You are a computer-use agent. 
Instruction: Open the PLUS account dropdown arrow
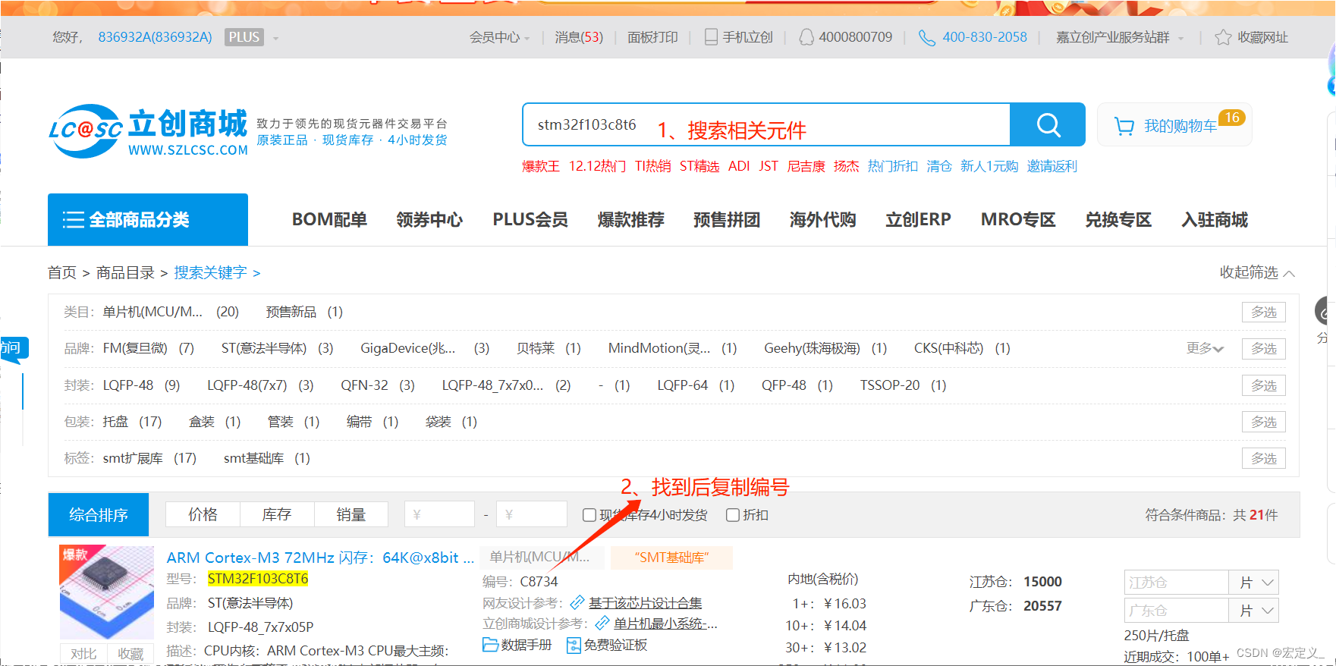[x=275, y=38]
